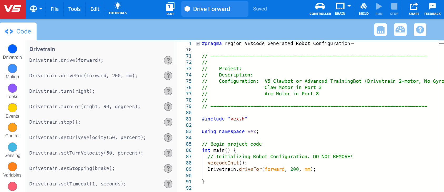444x192 pixels.
Task: Click the Brain status icon
Action: [340, 6]
